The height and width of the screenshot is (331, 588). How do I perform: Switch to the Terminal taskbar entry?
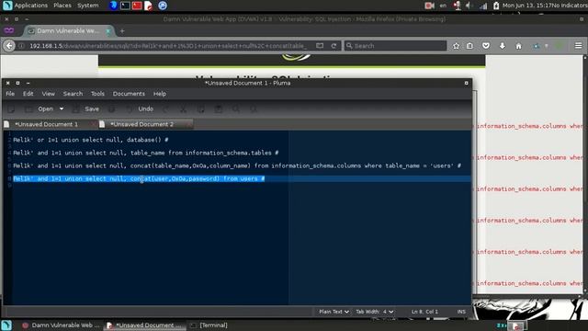[x=209, y=325]
